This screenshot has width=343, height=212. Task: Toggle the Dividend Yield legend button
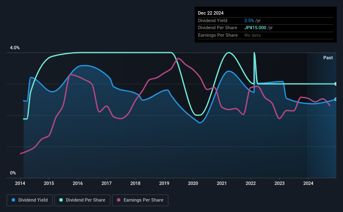[x=30, y=200]
